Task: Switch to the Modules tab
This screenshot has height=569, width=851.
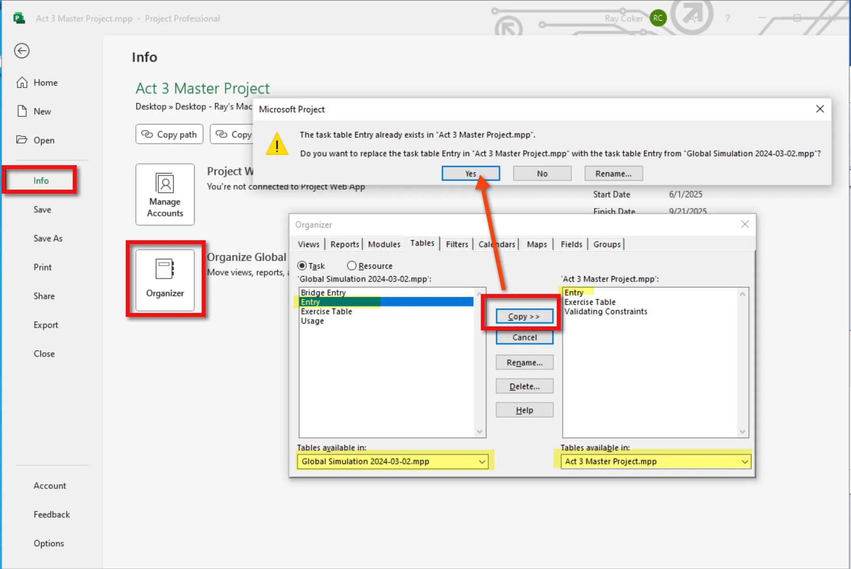Action: [384, 244]
